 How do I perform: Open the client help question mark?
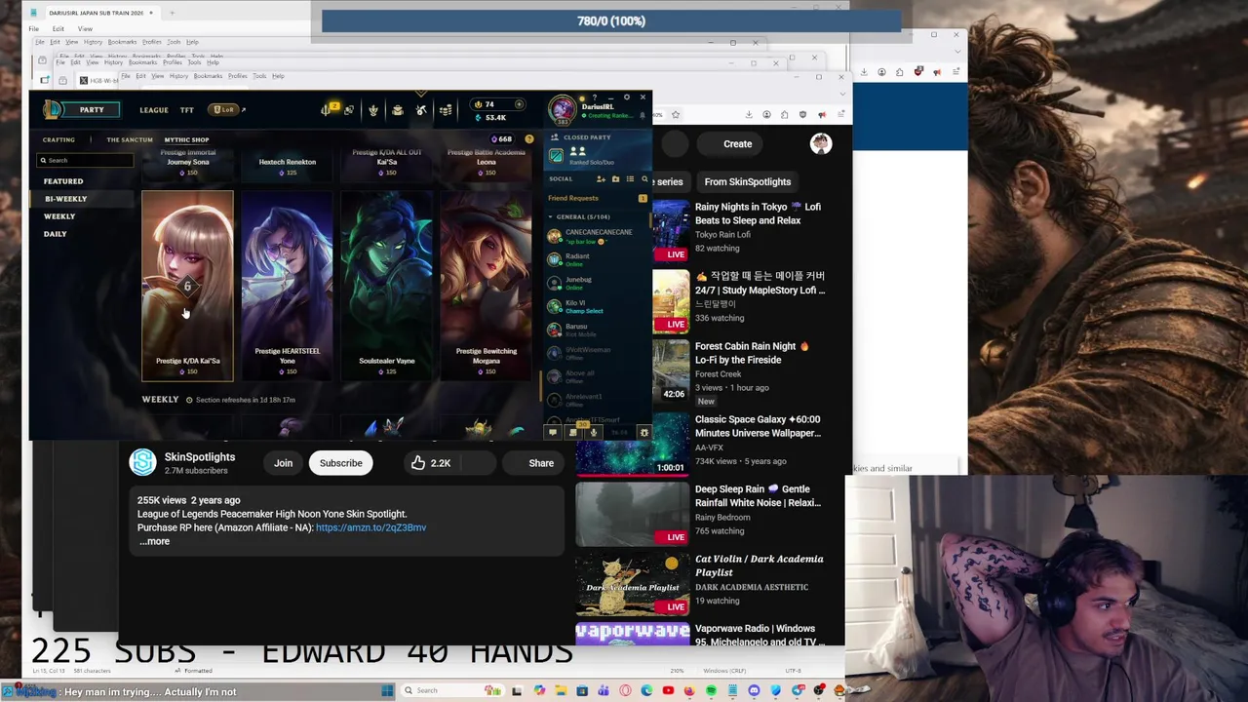(x=595, y=97)
